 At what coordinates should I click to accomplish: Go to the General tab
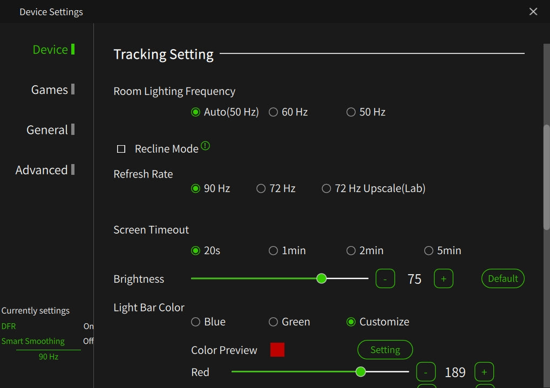point(47,130)
